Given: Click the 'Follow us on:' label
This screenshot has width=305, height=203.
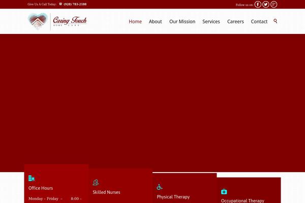Looking at the screenshot, I should (245, 5).
